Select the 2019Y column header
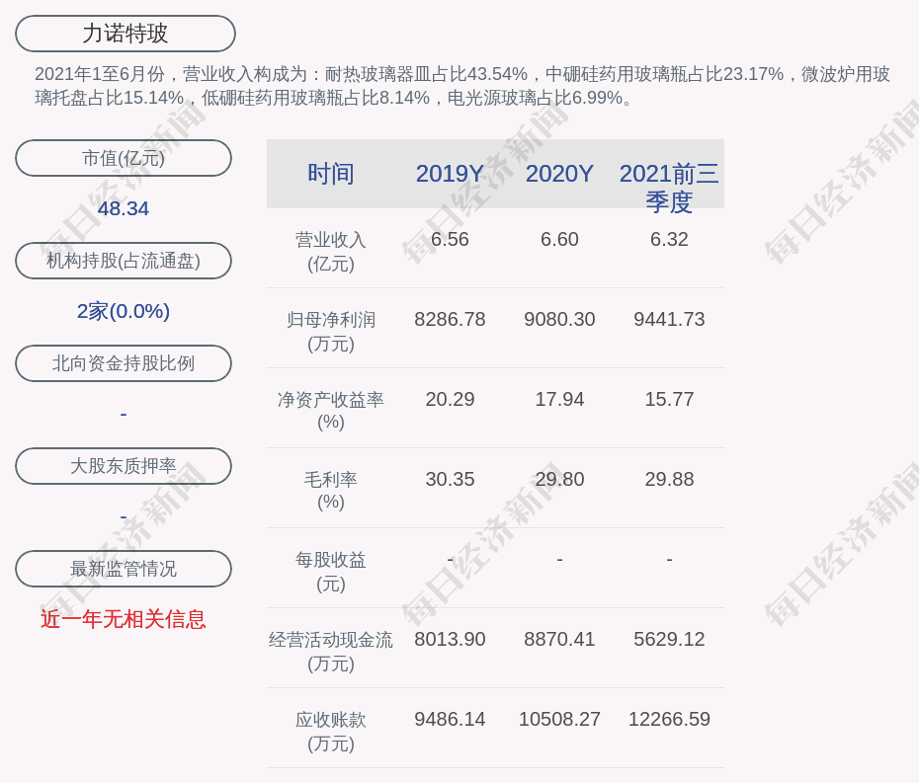919x783 pixels. [450, 174]
